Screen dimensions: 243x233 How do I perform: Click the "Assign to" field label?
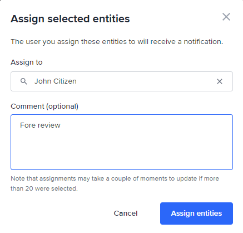coord(27,62)
